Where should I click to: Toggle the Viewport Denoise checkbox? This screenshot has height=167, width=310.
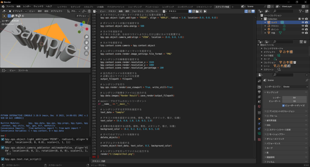(x=283, y=106)
